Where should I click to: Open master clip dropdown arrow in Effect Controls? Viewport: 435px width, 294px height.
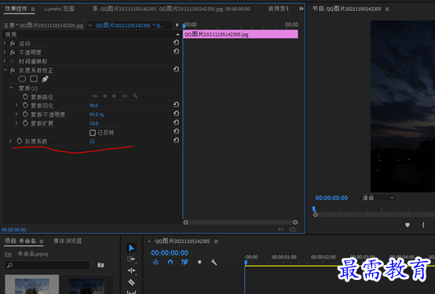tap(90, 26)
